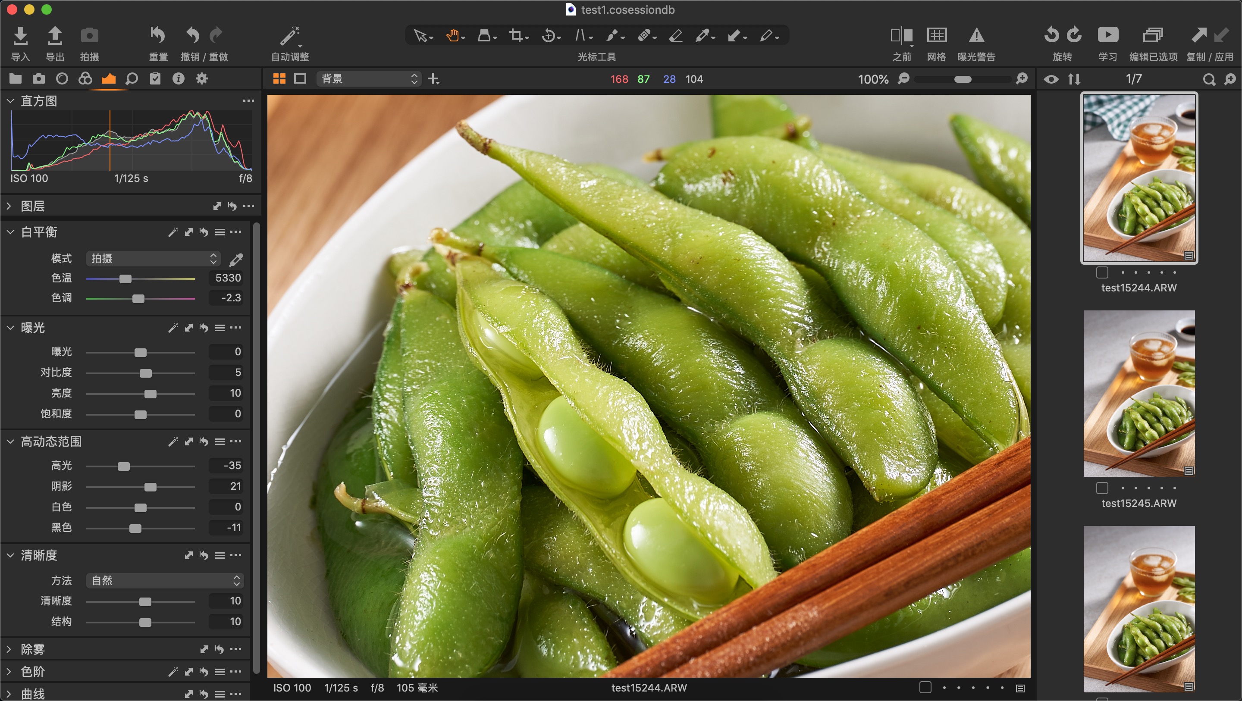Click the Learn play button icon

pos(1107,36)
